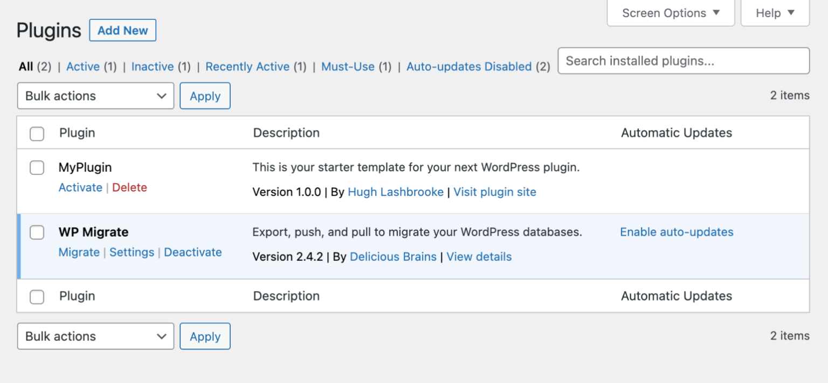Check the select-all plugins checkbox

pyautogui.click(x=37, y=133)
